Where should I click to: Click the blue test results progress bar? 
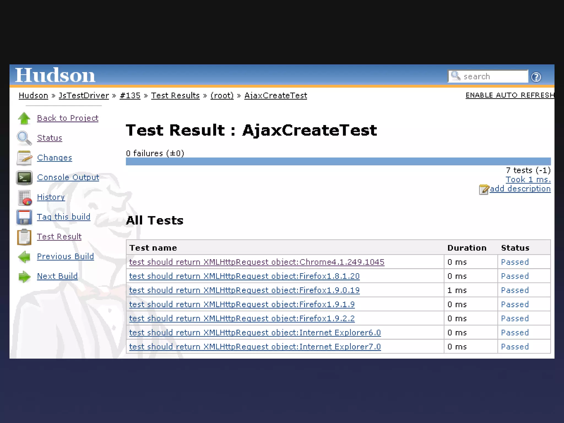point(338,161)
